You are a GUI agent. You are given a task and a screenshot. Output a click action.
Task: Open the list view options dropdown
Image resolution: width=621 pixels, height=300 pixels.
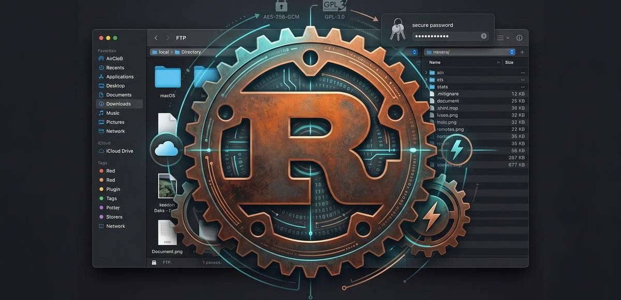pyautogui.click(x=503, y=38)
